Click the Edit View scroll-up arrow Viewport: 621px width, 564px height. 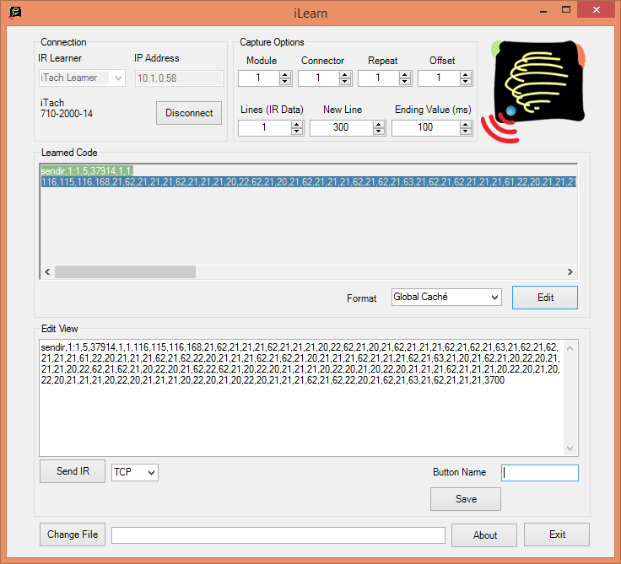(570, 349)
